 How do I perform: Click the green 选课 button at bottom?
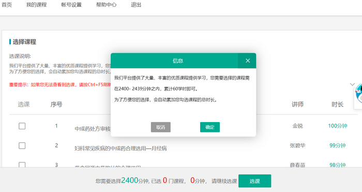pos(254,181)
